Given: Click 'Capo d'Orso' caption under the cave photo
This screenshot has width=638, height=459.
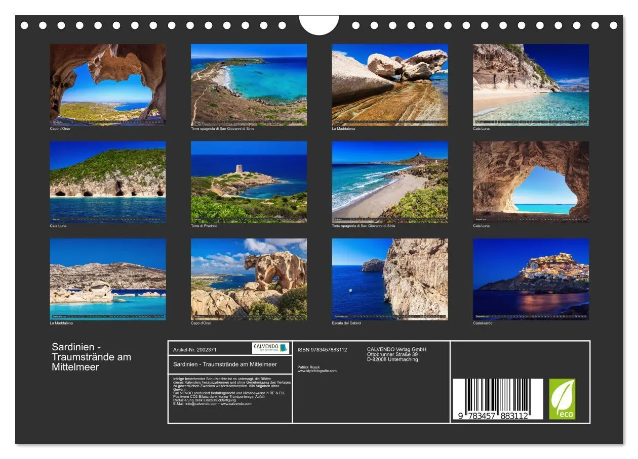Looking at the screenshot, I should 60,128.
